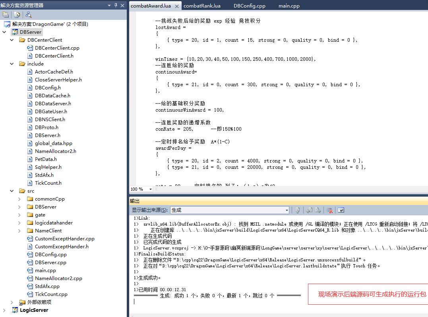Open the output source dropdown
The image size is (428, 317).
287,210
